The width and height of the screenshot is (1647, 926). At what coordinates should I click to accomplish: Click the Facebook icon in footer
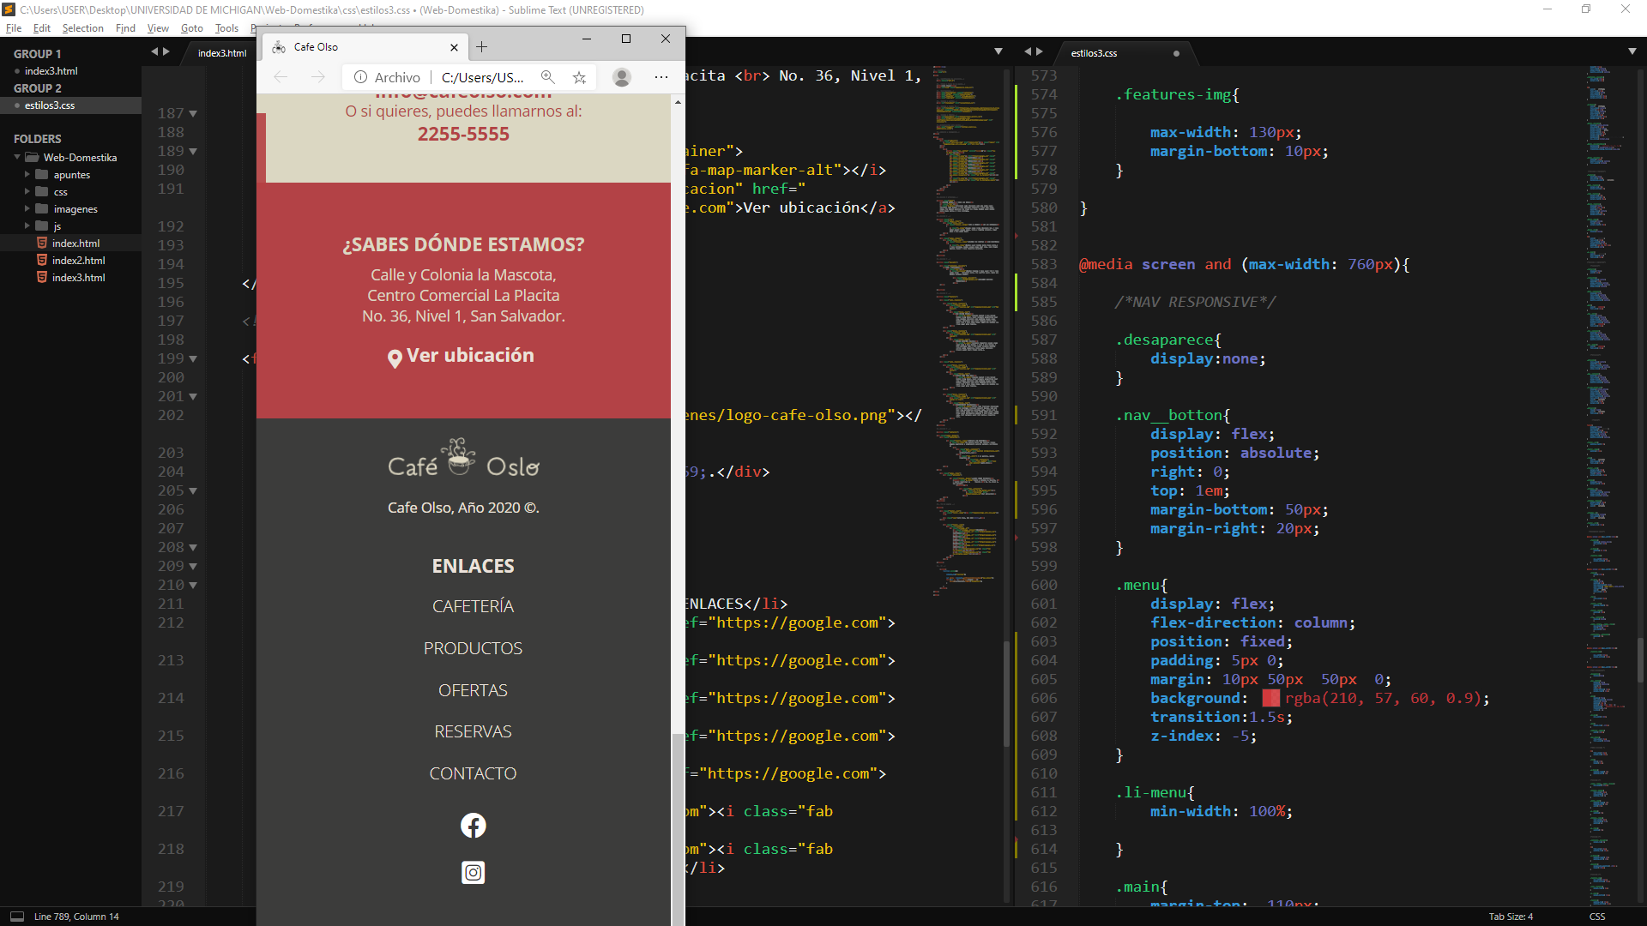473,826
